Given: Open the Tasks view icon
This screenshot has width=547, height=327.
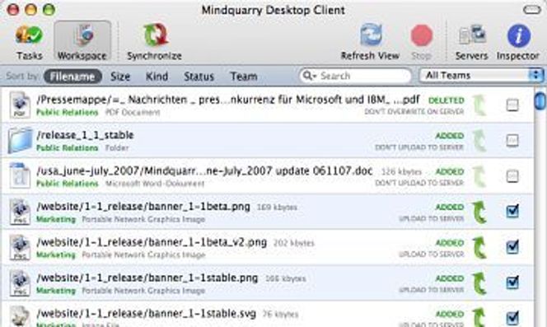Looking at the screenshot, I should click(x=30, y=35).
